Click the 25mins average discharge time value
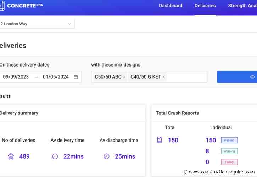Screen dimensions: 257x177 point(125,156)
